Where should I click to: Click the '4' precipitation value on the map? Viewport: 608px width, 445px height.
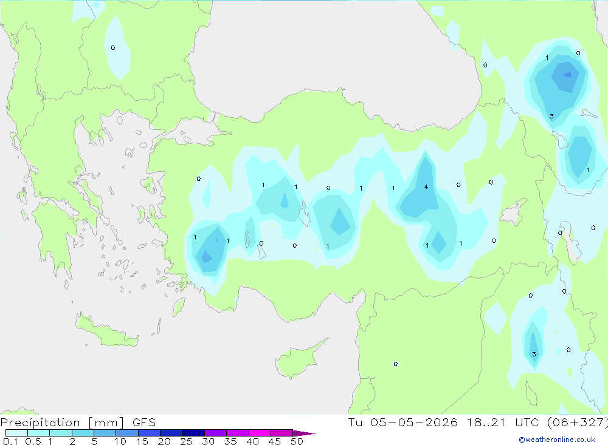point(426,186)
